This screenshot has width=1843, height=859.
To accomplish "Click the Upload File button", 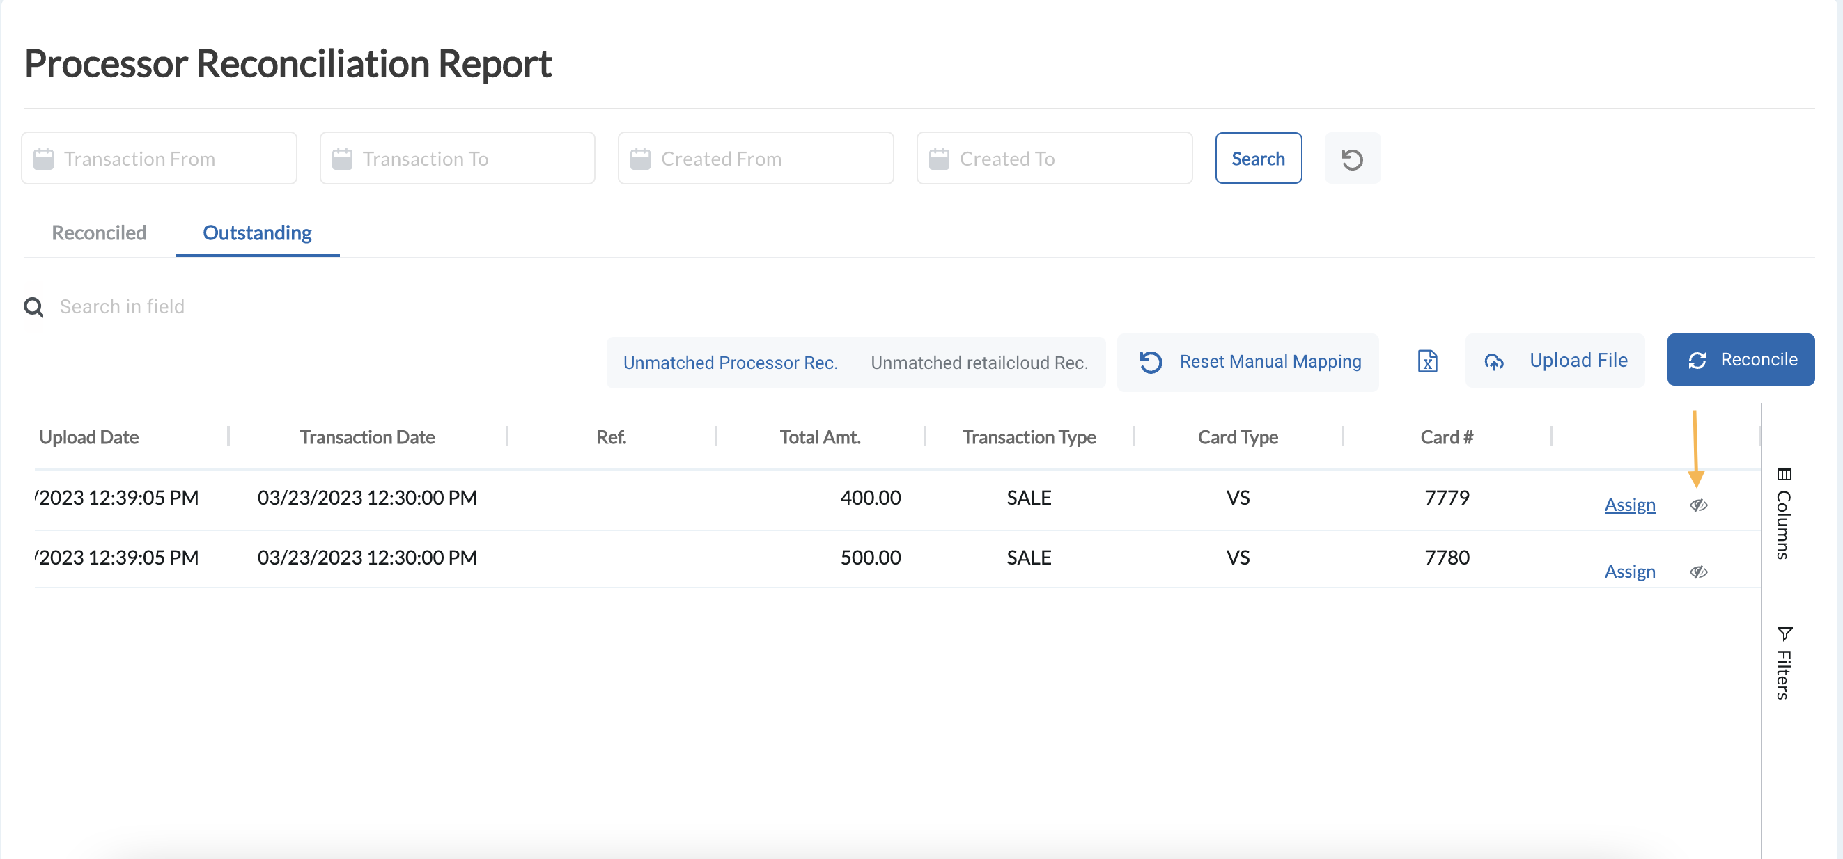I will tap(1555, 361).
